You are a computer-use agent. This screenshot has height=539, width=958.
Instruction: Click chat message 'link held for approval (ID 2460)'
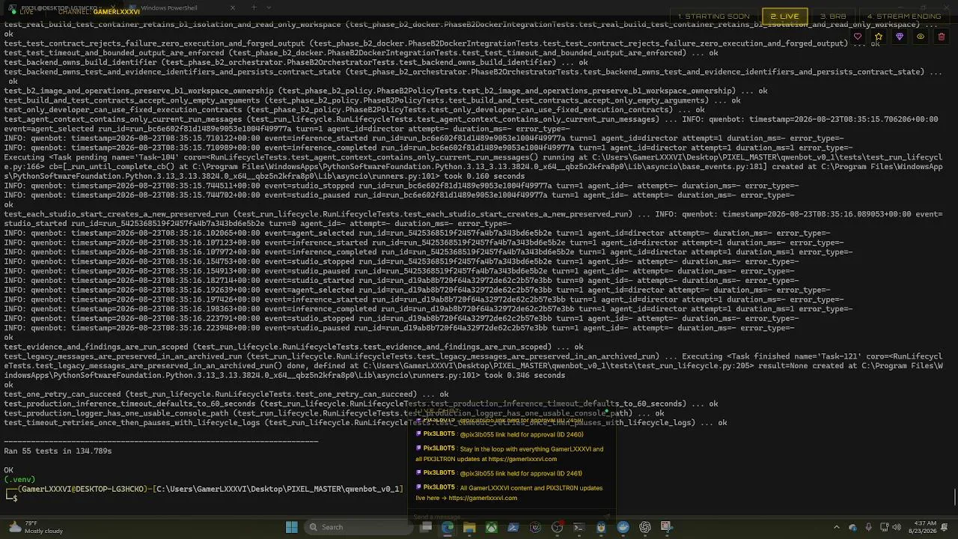(x=521, y=434)
